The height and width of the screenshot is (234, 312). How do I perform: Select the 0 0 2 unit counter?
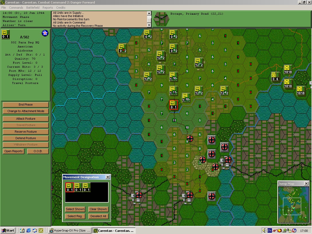tap(123, 48)
